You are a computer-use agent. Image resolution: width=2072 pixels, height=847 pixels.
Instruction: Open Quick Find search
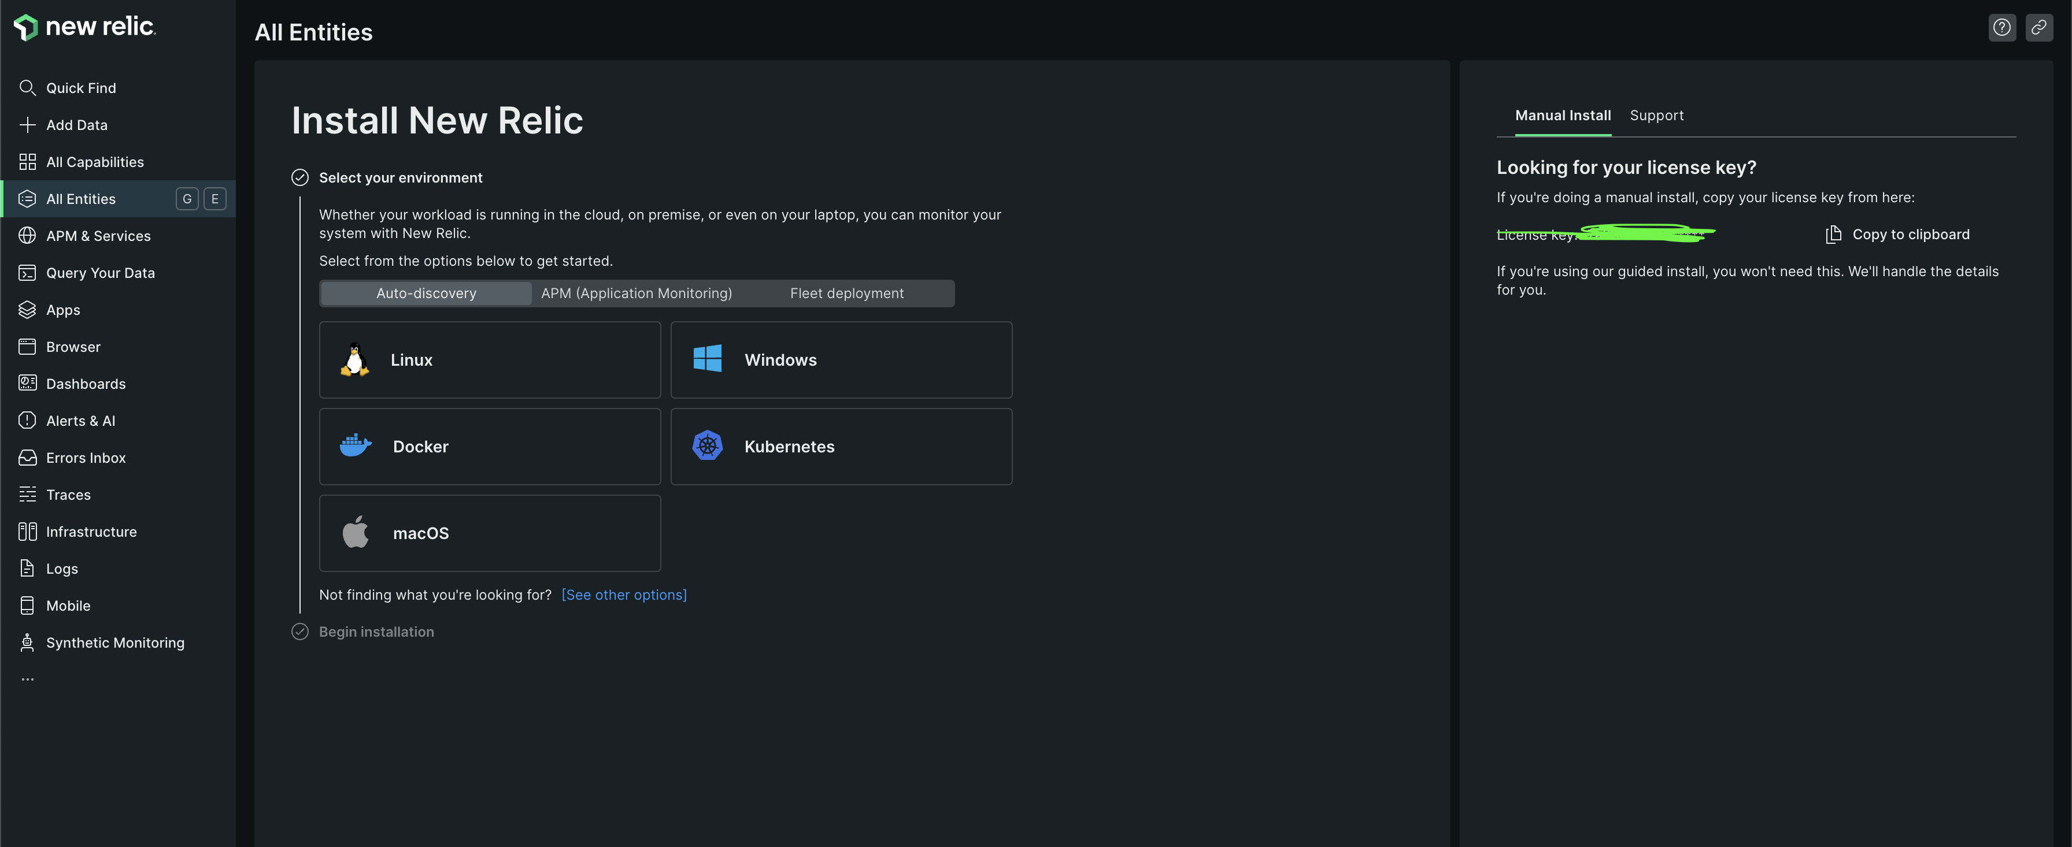pos(80,88)
